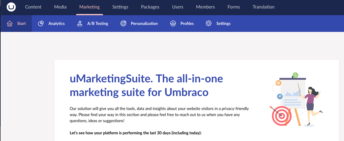Viewport: 344px width, 141px height.
Task: Click the Umbraco logo icon
Action: (x=11, y=7)
